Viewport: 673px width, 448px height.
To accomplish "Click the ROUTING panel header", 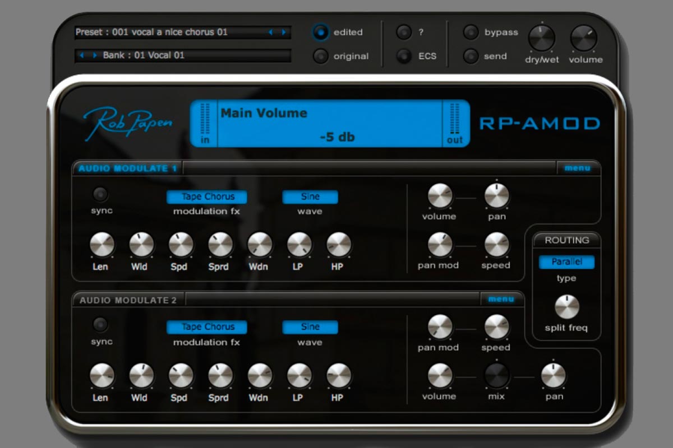I will 566,240.
